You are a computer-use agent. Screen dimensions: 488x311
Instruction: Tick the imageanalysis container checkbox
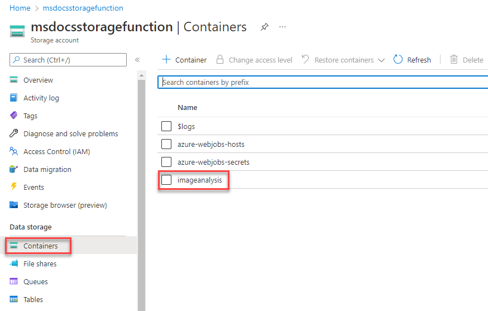(x=166, y=180)
